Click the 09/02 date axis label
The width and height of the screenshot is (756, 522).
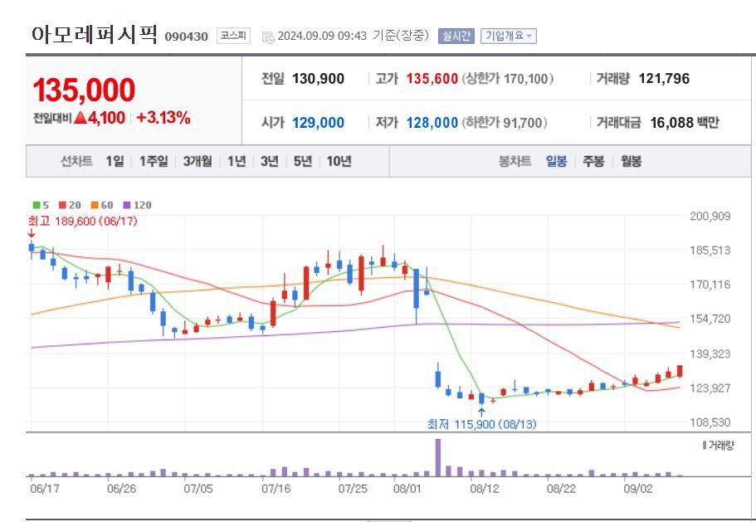(x=637, y=489)
